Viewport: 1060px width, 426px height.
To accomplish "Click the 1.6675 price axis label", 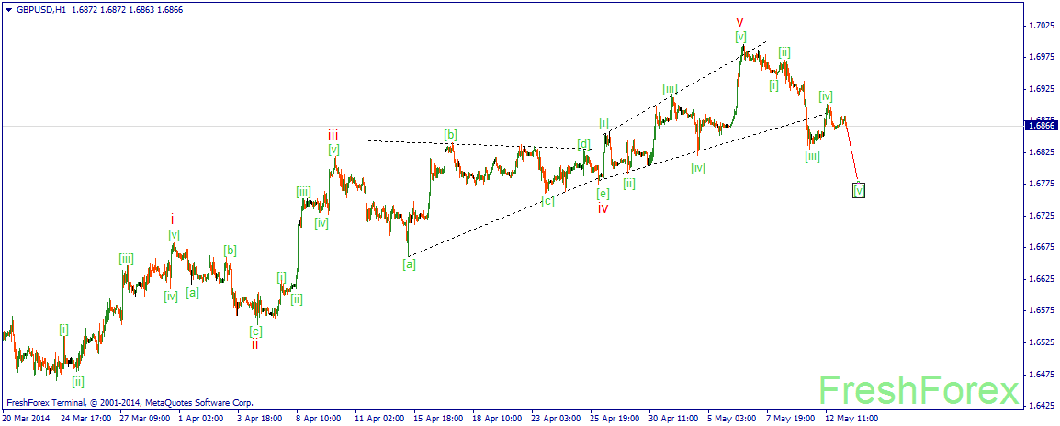I will click(1041, 247).
